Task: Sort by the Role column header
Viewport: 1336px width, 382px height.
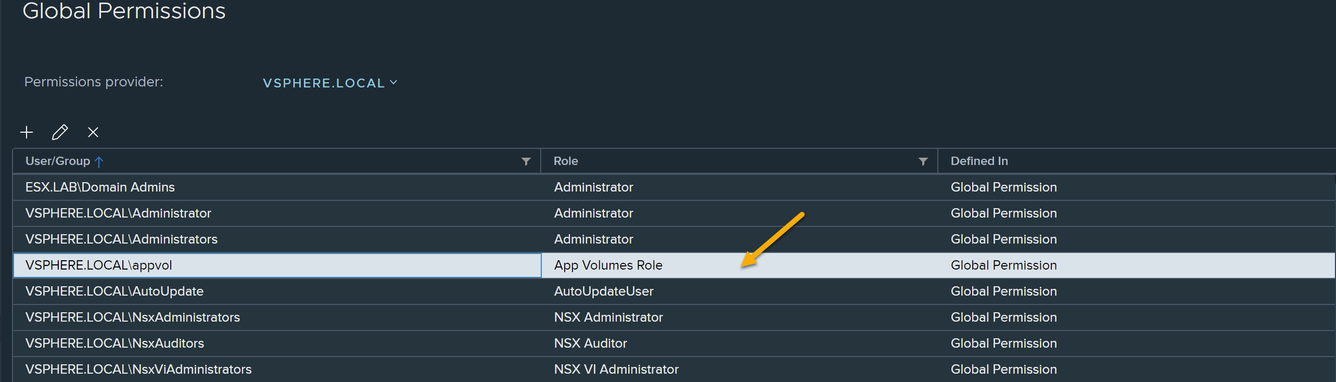Action: click(566, 161)
